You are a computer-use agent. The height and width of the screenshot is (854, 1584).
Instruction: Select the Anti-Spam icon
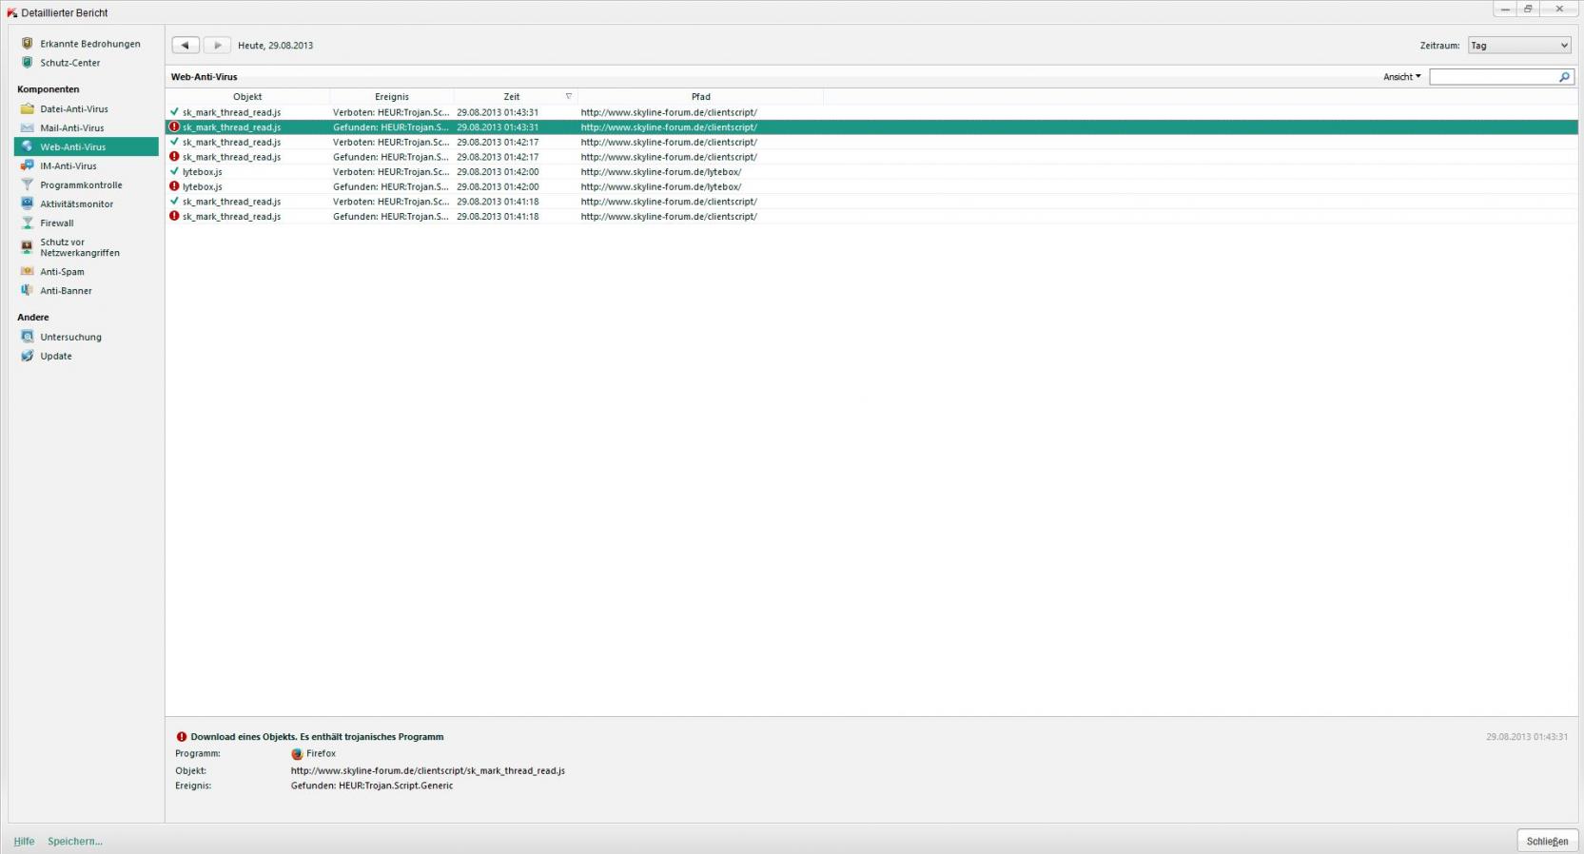(x=28, y=272)
